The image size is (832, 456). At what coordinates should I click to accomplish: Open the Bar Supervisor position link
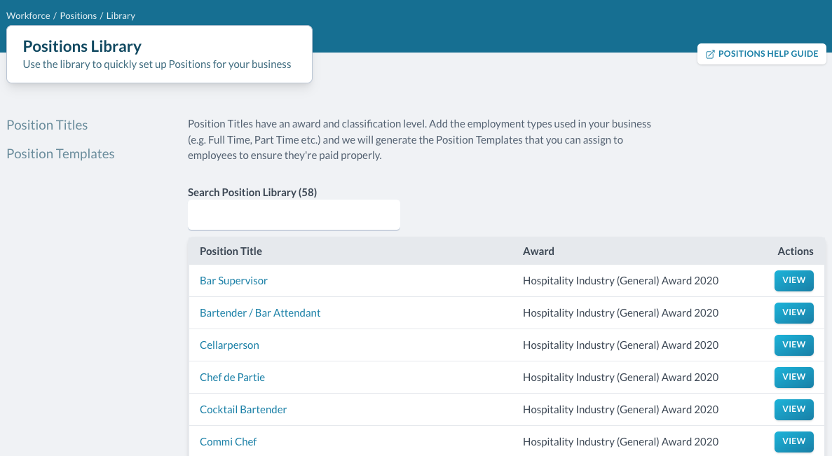click(233, 281)
